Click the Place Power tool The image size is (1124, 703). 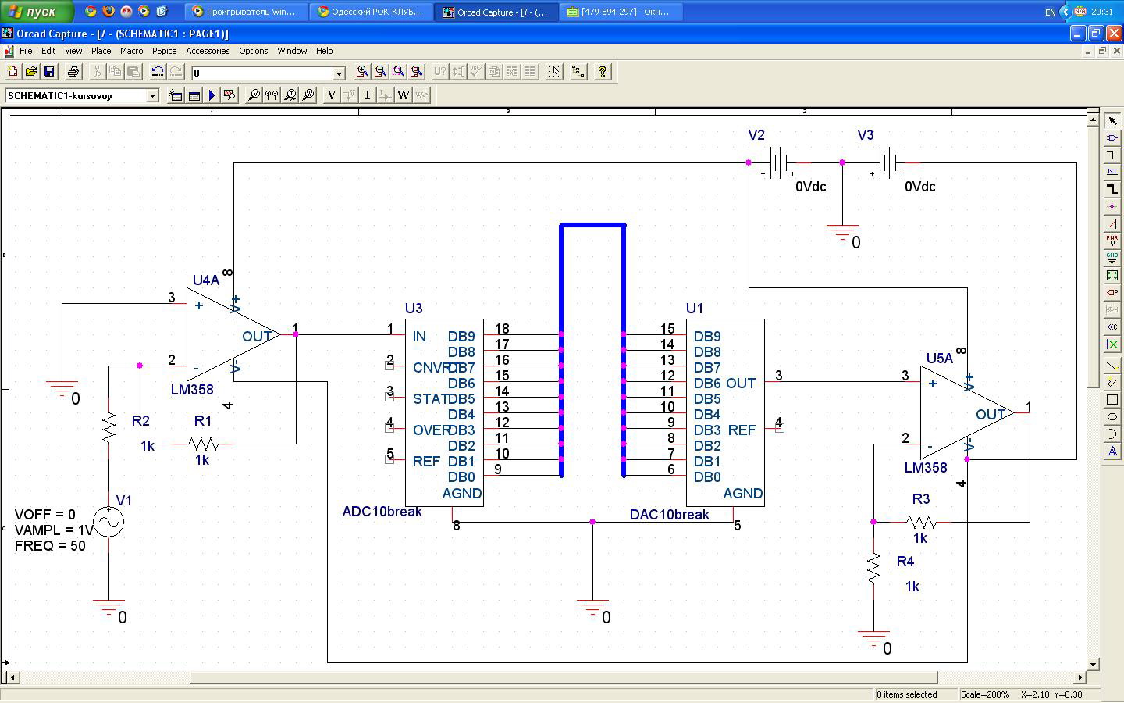pos(1112,241)
